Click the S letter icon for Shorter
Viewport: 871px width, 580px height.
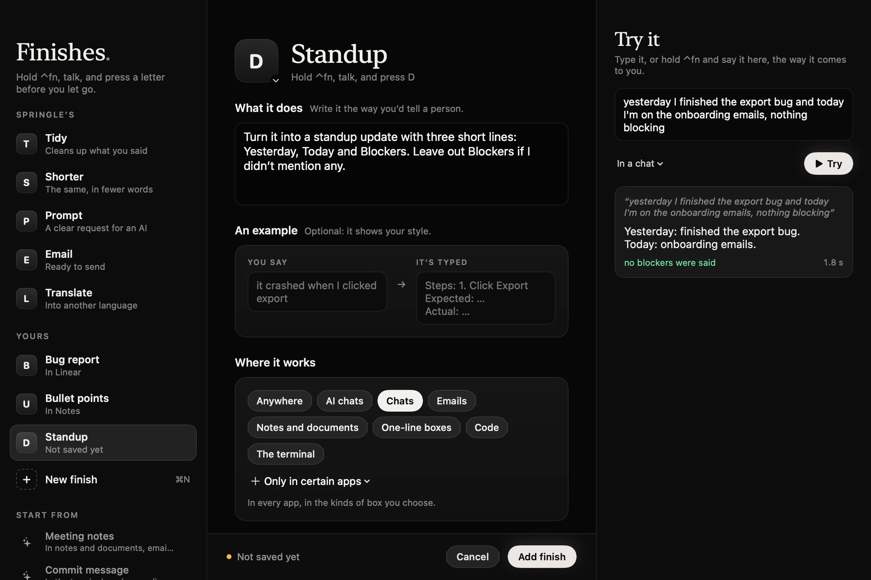tap(27, 182)
